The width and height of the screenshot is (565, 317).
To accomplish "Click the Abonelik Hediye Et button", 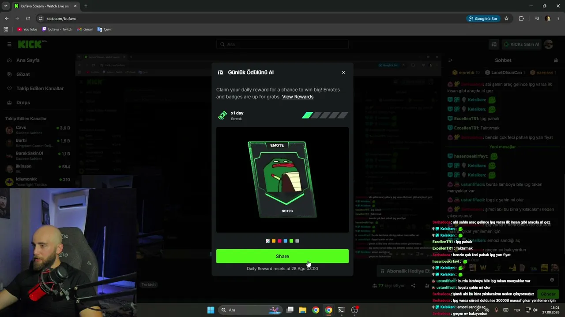I will (405, 271).
